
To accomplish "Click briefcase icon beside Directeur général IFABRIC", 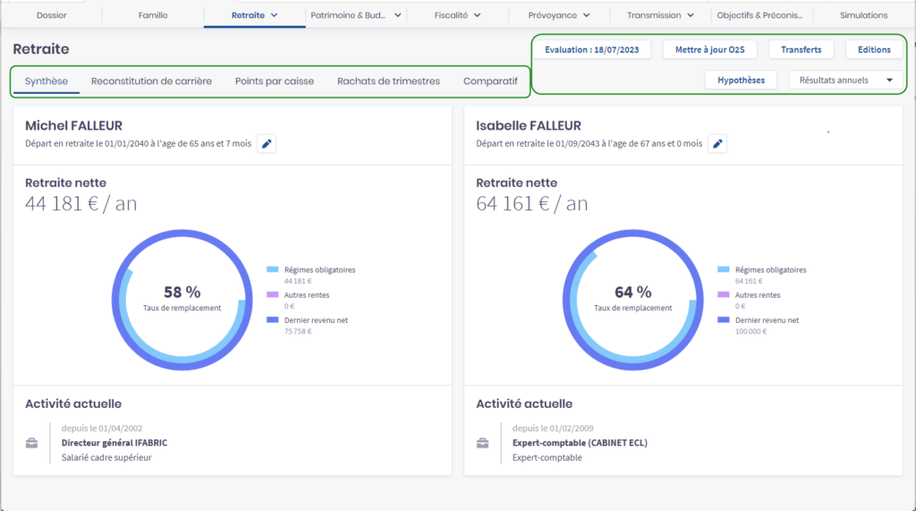I will click(32, 443).
